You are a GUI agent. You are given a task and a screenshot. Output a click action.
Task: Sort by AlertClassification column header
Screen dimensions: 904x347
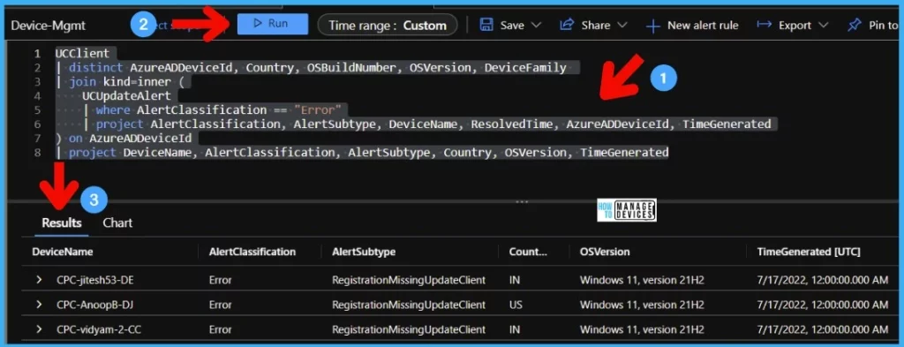pos(252,252)
